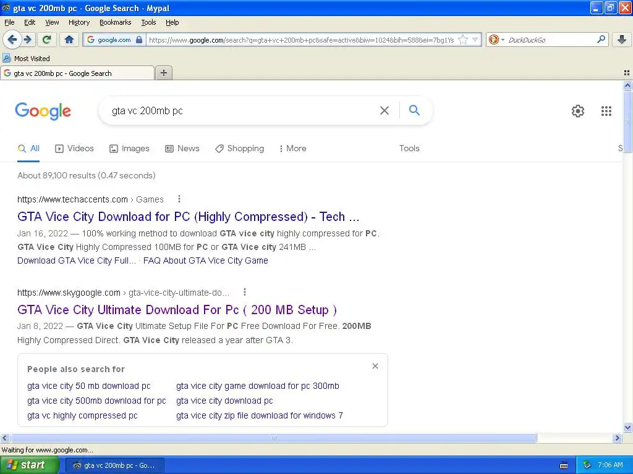Switch to Videos search results
This screenshot has height=474, width=633.
pyautogui.click(x=74, y=148)
